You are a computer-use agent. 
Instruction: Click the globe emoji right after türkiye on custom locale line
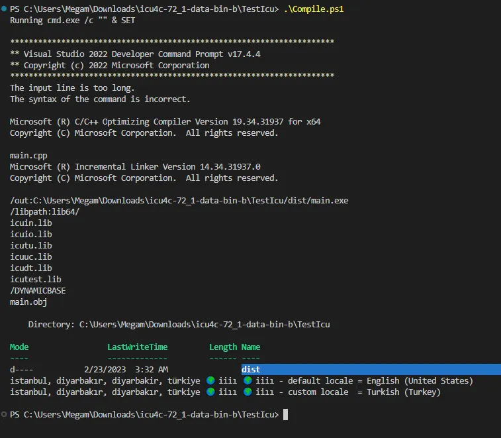(210, 392)
